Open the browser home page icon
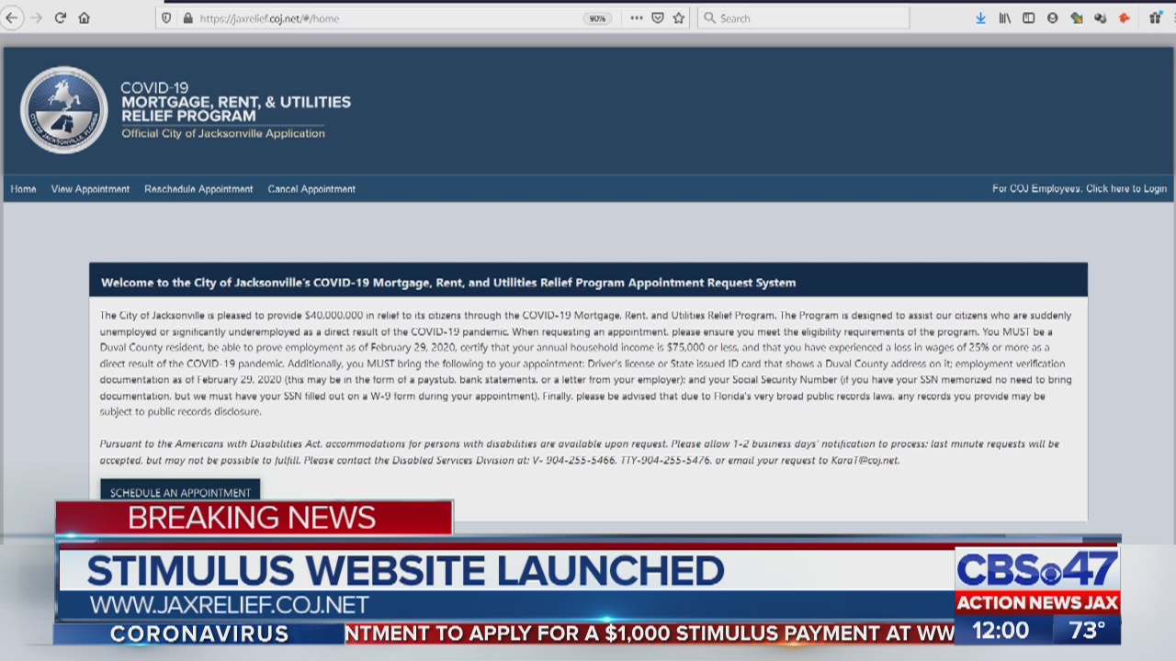 pos(85,18)
